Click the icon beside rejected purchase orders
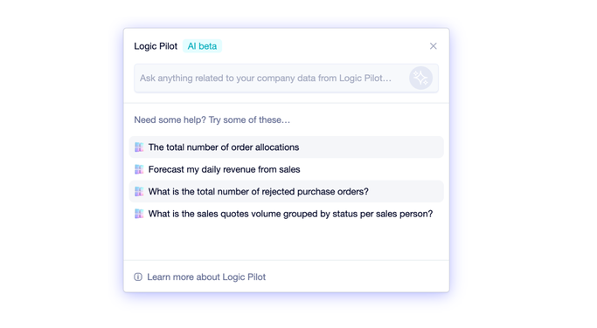597x328 pixels. pos(139,191)
